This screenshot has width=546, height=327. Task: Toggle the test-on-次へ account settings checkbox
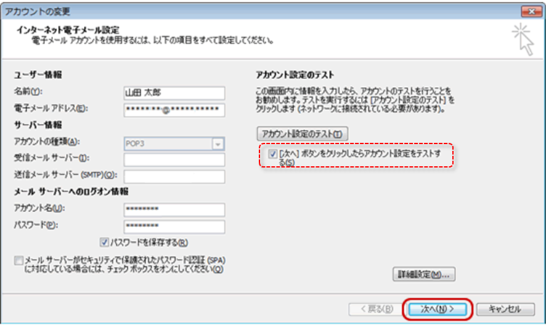pos(273,154)
